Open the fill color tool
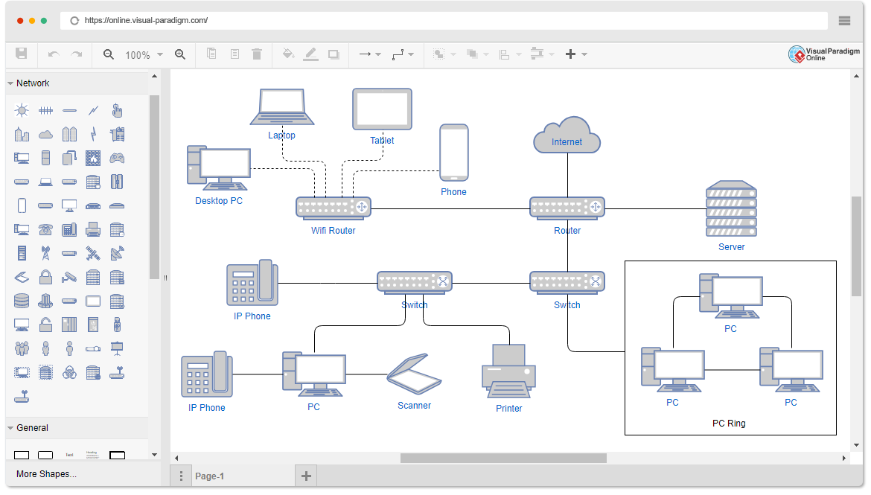 (288, 54)
